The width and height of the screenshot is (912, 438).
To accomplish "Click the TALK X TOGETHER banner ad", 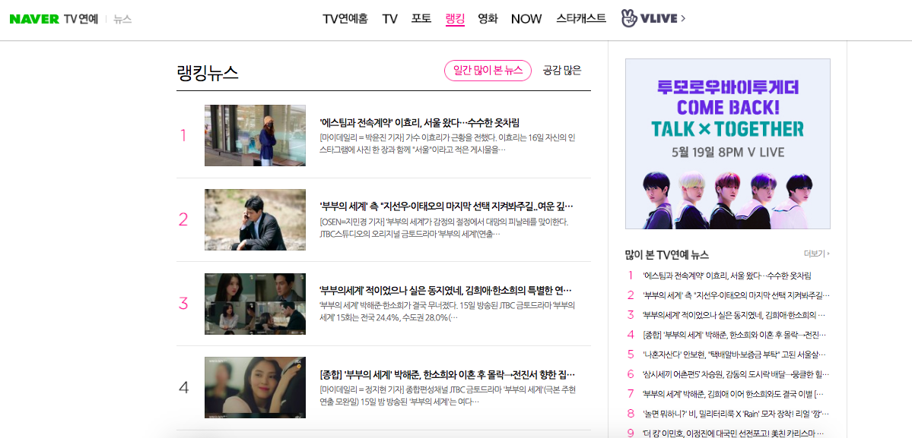I will 728,144.
